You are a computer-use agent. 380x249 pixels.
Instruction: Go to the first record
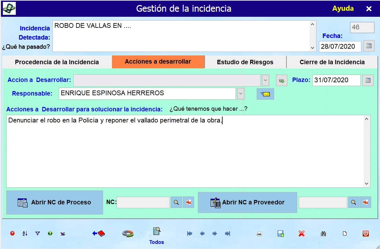190,233
